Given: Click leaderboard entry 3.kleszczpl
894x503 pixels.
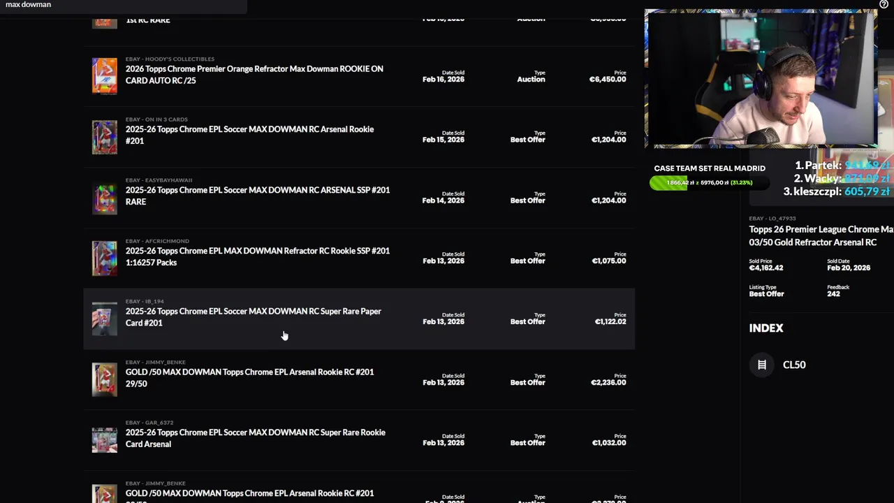Looking at the screenshot, I should pos(836,191).
